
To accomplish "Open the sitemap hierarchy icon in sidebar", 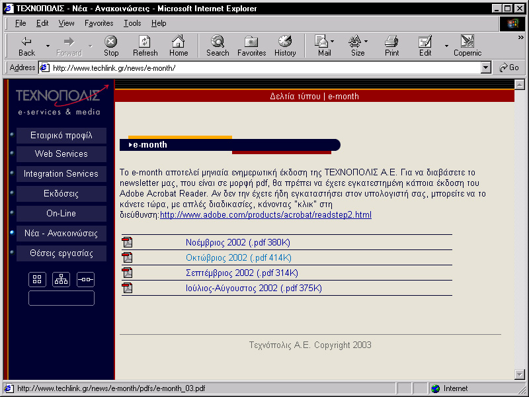I will (x=61, y=279).
